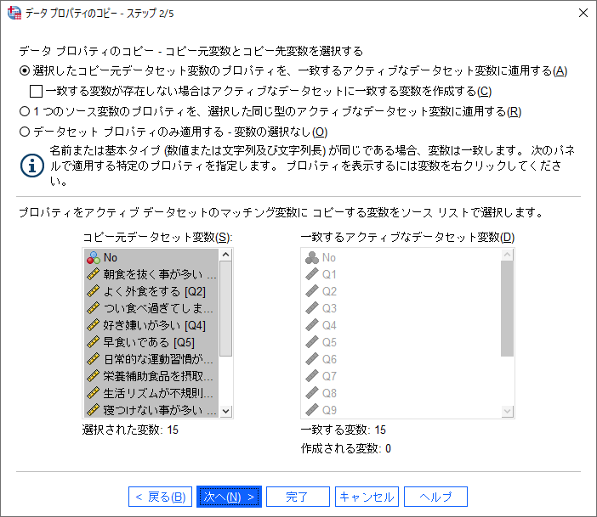The width and height of the screenshot is (597, 517).
Task: Click the ruler icon beside つい食べ過ぎてしま…
Action: coord(94,308)
